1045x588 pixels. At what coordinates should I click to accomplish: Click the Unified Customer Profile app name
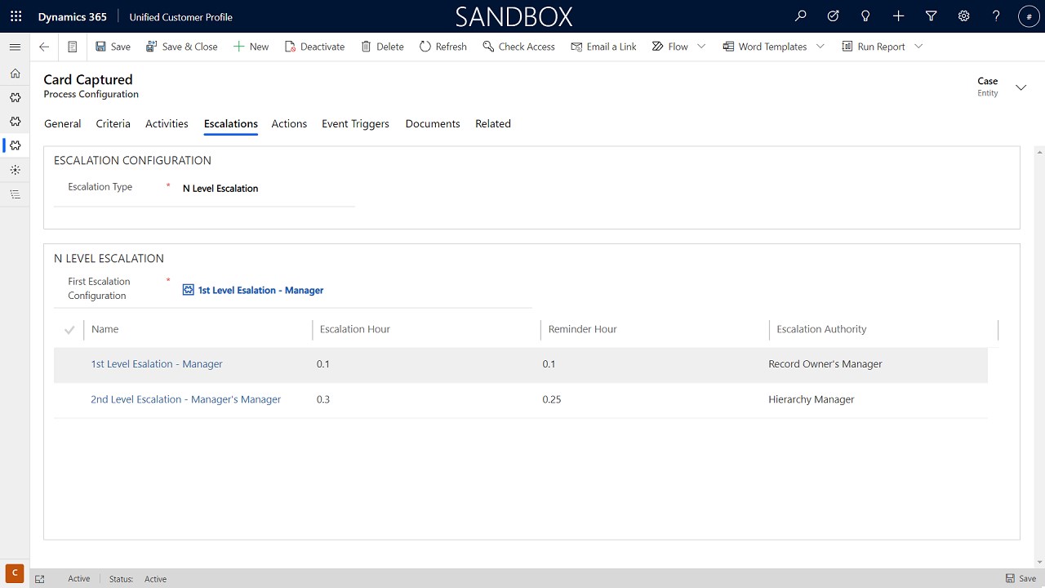click(x=180, y=16)
